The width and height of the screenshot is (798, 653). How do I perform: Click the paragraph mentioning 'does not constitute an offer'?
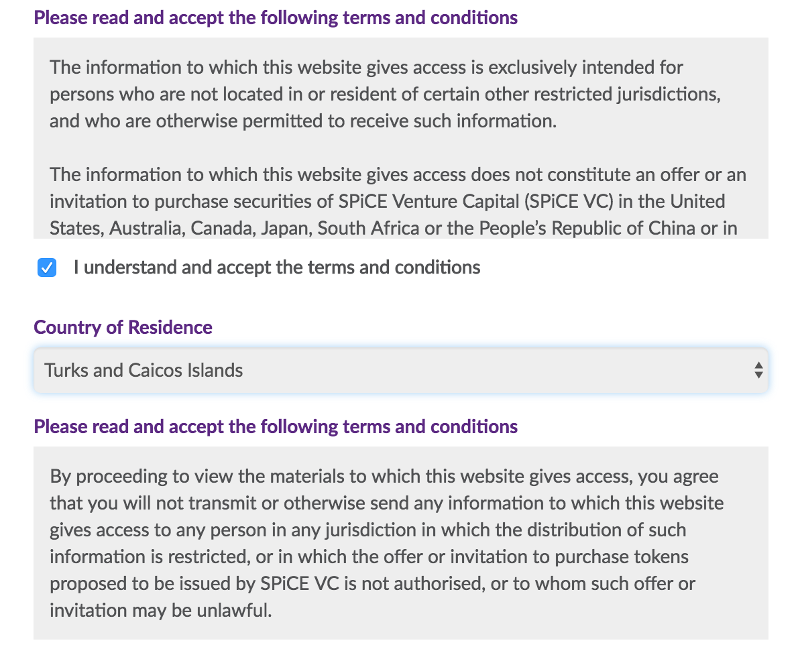398,202
